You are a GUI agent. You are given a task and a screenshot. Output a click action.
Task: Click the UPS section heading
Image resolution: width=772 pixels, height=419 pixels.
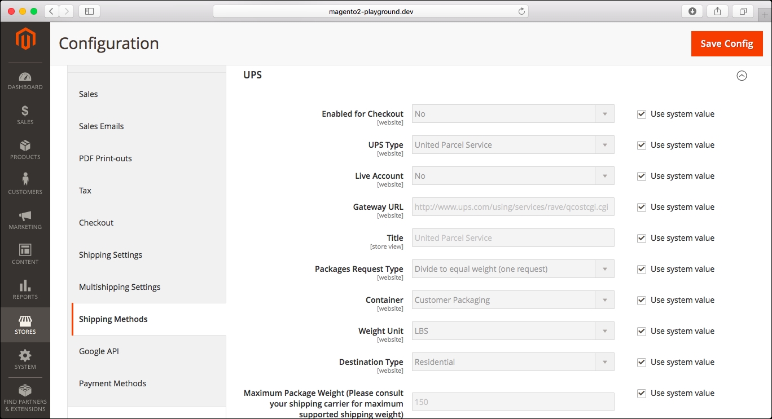click(x=252, y=75)
